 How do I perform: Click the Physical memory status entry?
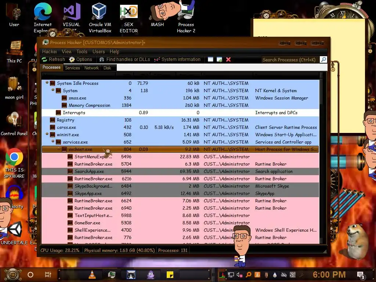119,250
